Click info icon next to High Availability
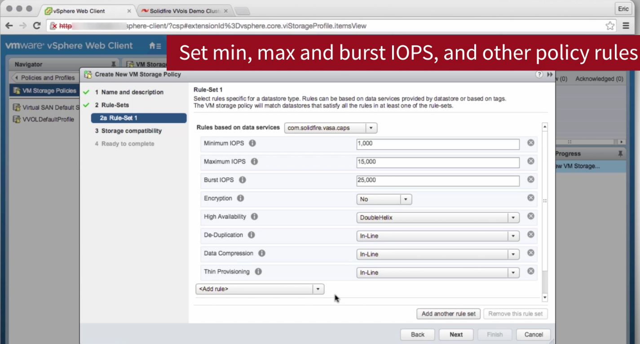Image resolution: width=640 pixels, height=344 pixels. (x=254, y=217)
